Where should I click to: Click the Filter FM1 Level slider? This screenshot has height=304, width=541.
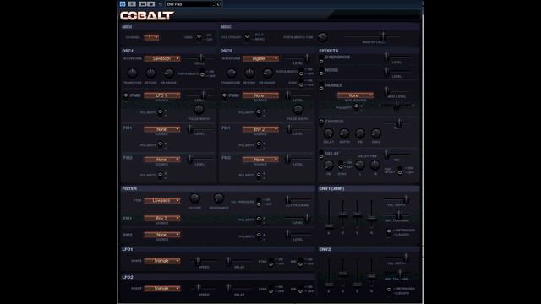[x=298, y=218]
